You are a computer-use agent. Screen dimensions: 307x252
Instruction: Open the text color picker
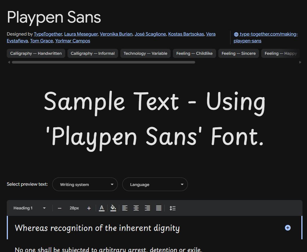pos(102,208)
